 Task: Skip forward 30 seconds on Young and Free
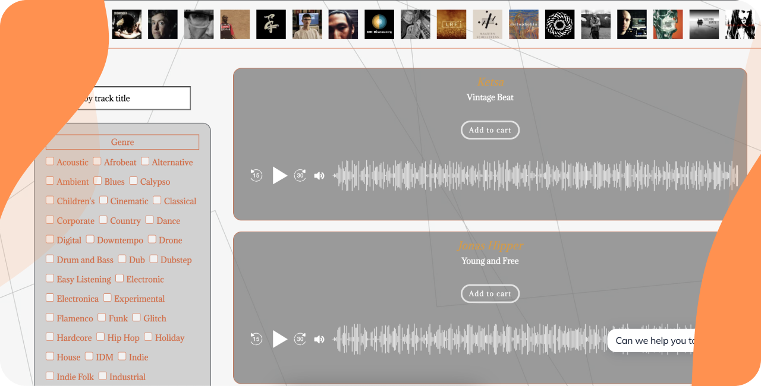click(300, 339)
